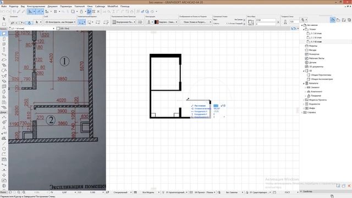Screen dimensions: 352x198
Task: Toggle wall reference line flip button
Action: 140,22
